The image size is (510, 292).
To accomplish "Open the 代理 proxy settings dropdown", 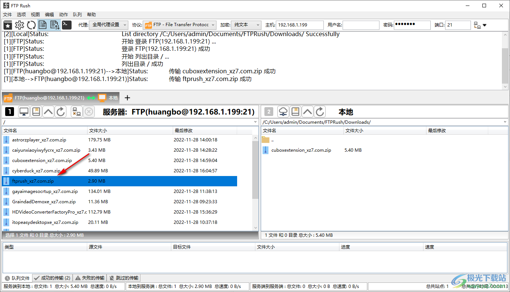I will click(x=108, y=25).
